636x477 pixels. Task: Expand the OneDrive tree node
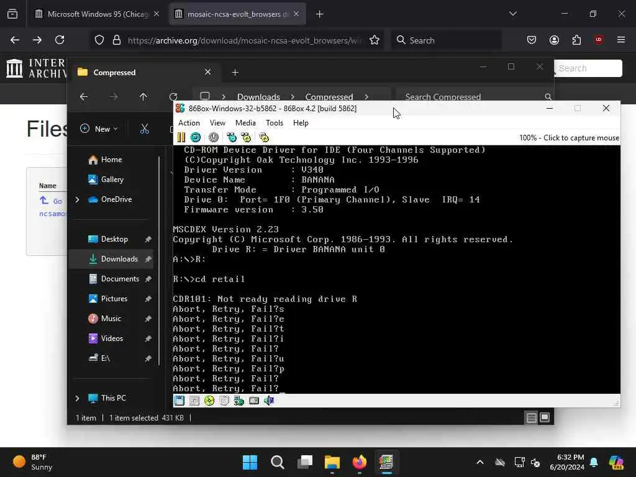77,199
